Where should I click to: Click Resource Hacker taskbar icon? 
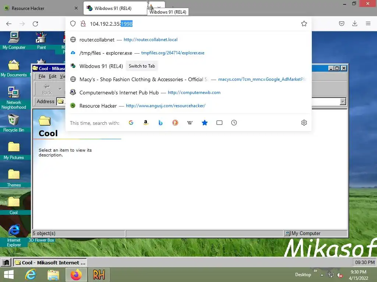[x=99, y=275]
